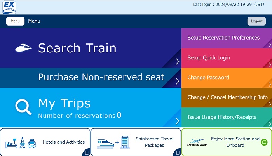Select Change / Cancel Membership Info
This screenshot has height=156, width=272.
tap(227, 97)
